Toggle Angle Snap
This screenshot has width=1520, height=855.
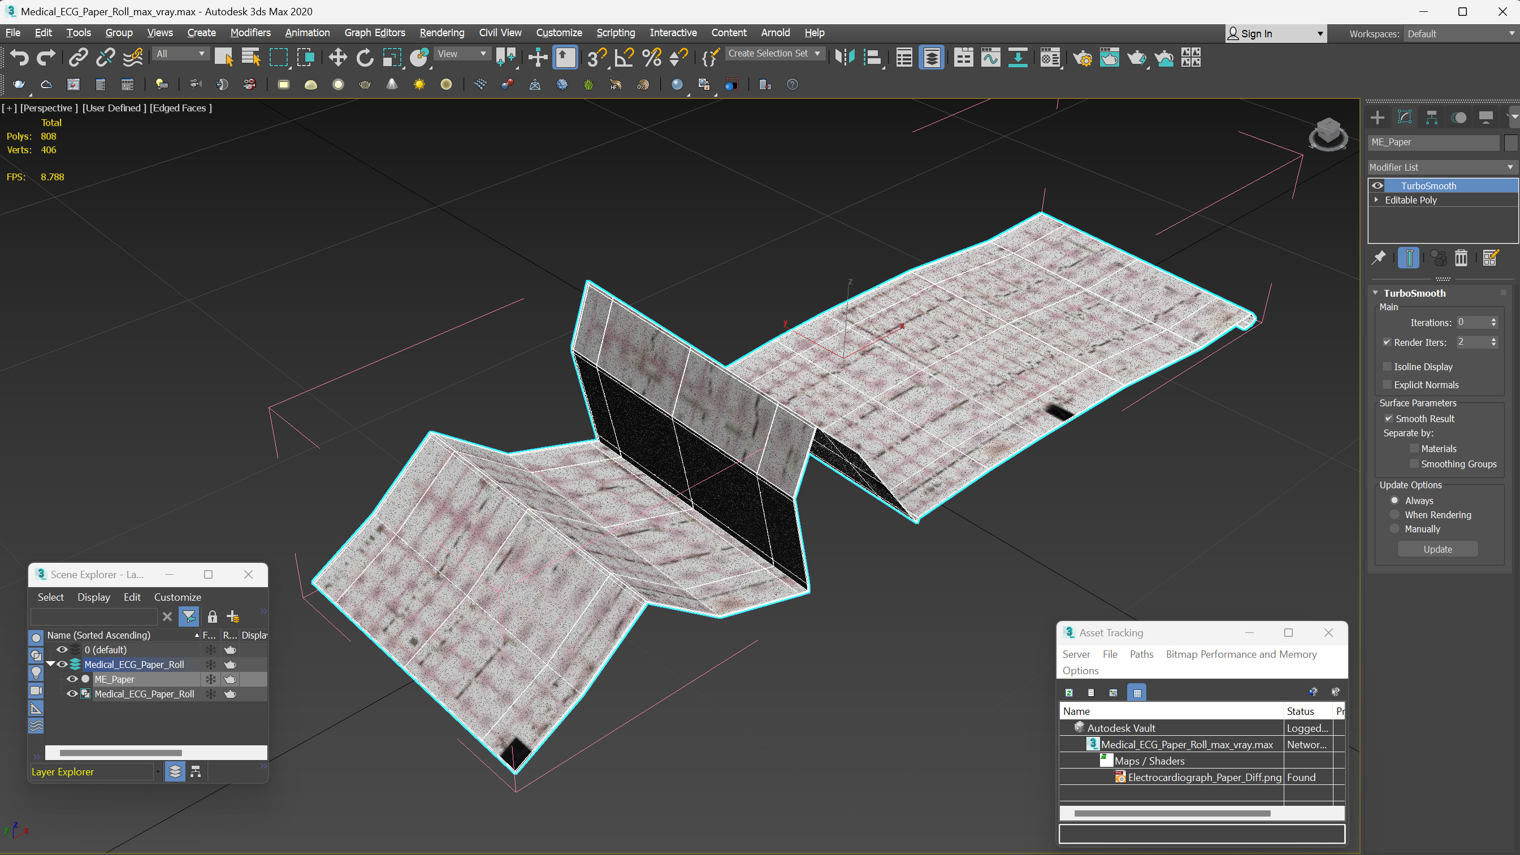[623, 57]
